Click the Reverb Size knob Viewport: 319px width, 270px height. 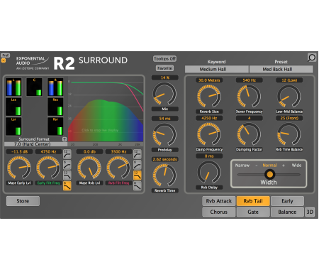point(209,96)
